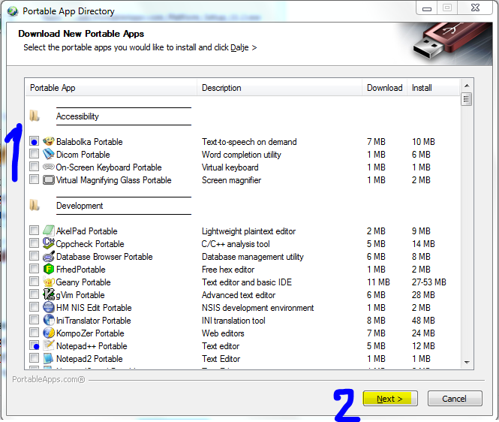Click the Development category folder icon
This screenshot has height=422, width=499.
[35, 205]
